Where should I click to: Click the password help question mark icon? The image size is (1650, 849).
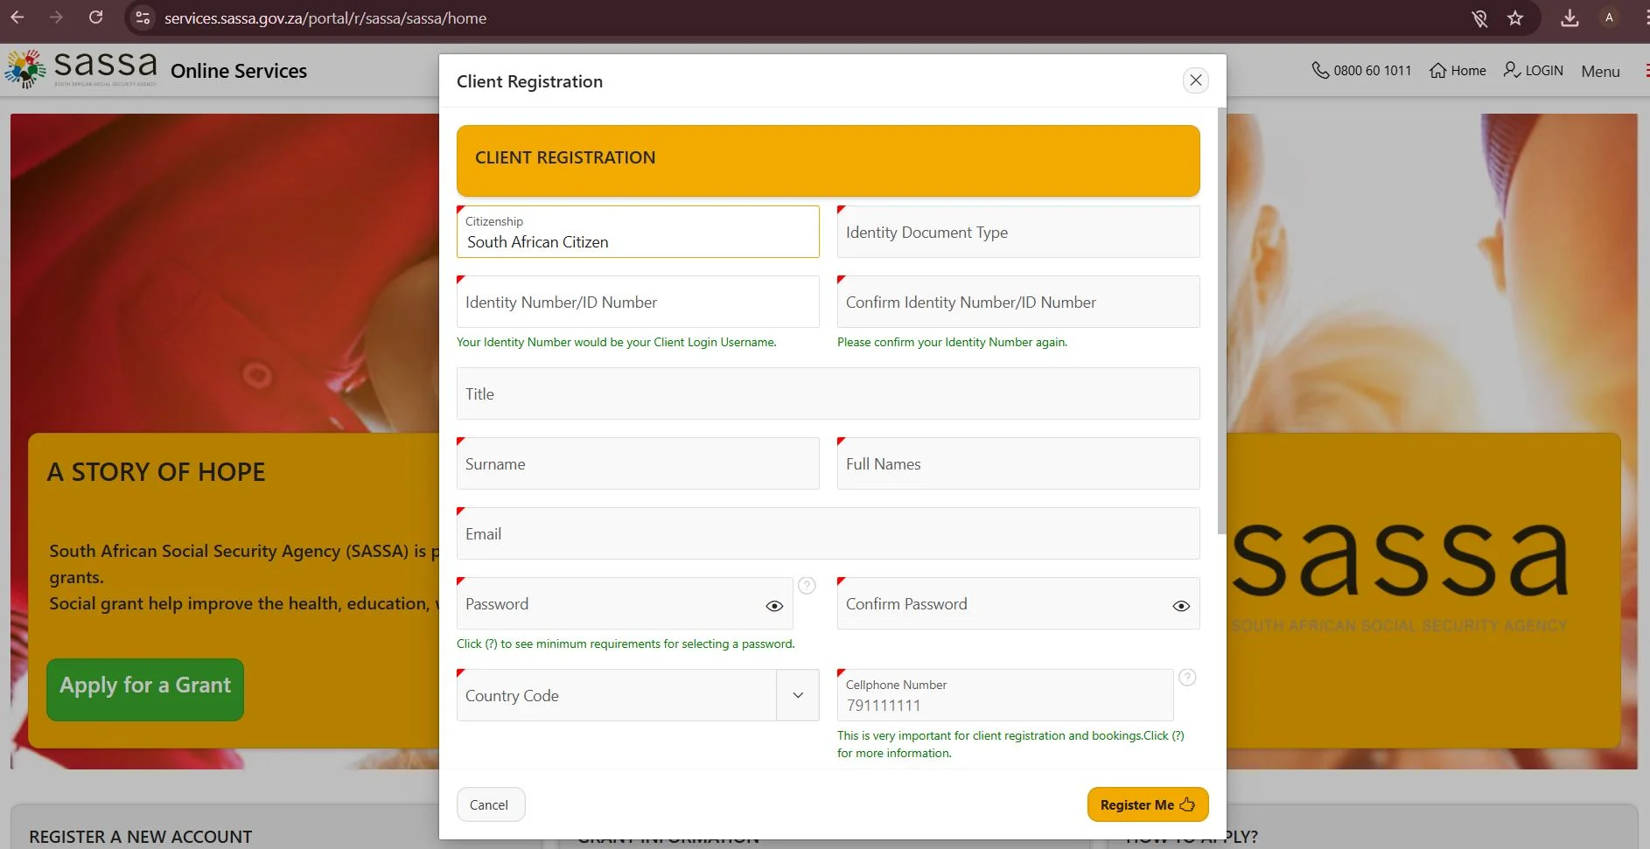[x=807, y=586]
